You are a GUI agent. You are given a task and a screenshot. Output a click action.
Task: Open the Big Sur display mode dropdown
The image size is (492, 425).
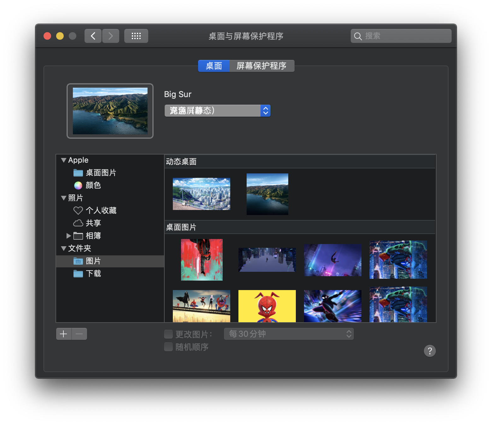[x=217, y=111]
